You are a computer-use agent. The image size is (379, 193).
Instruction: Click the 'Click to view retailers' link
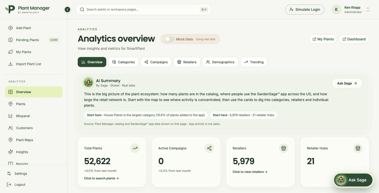[250, 172]
